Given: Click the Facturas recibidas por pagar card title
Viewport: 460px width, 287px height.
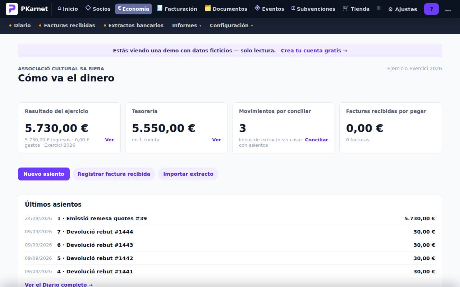Looking at the screenshot, I should click(386, 111).
